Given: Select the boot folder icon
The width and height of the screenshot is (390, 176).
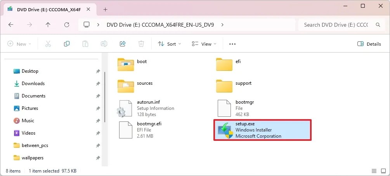Looking at the screenshot, I should [x=126, y=65].
